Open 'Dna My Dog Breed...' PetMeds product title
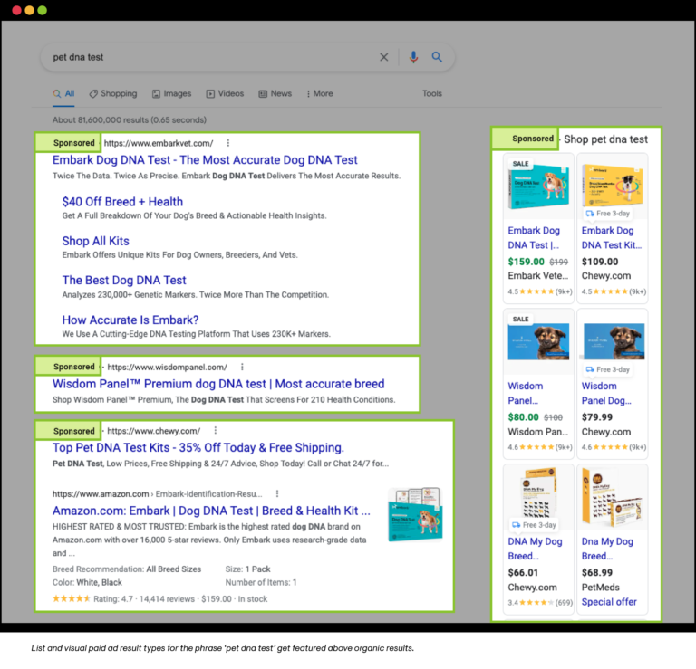The height and width of the screenshot is (669, 696). [x=607, y=549]
